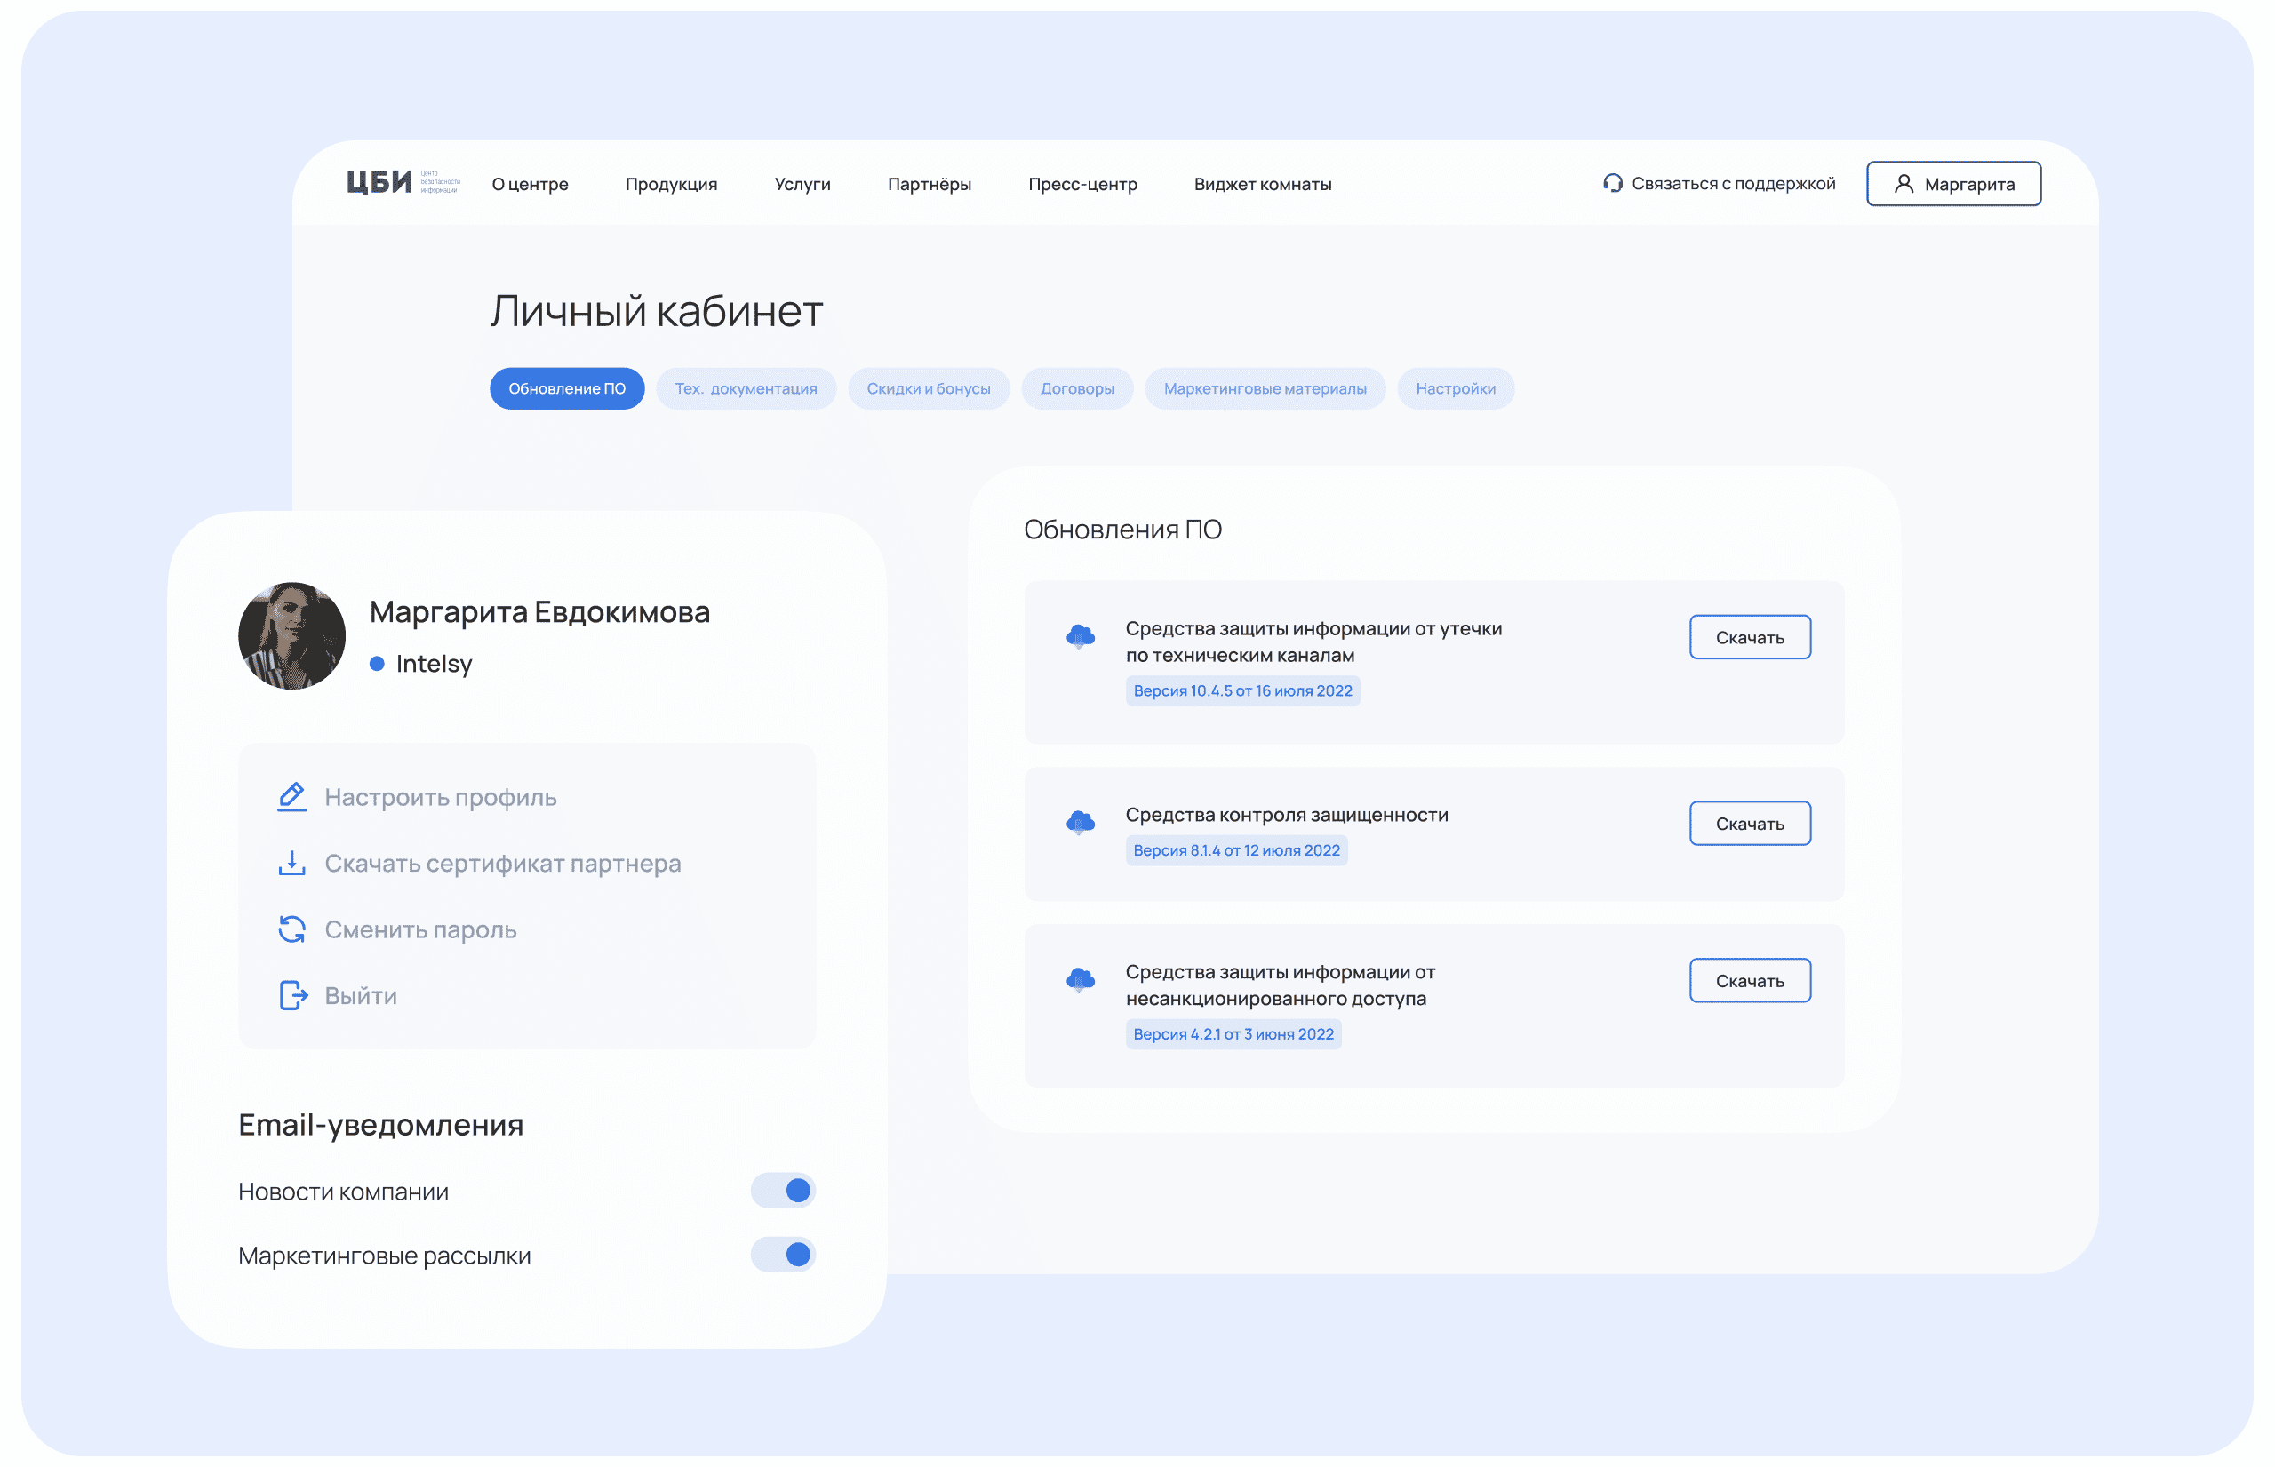Select the pencil icon to edit profile
2275x1467 pixels.
point(291,796)
